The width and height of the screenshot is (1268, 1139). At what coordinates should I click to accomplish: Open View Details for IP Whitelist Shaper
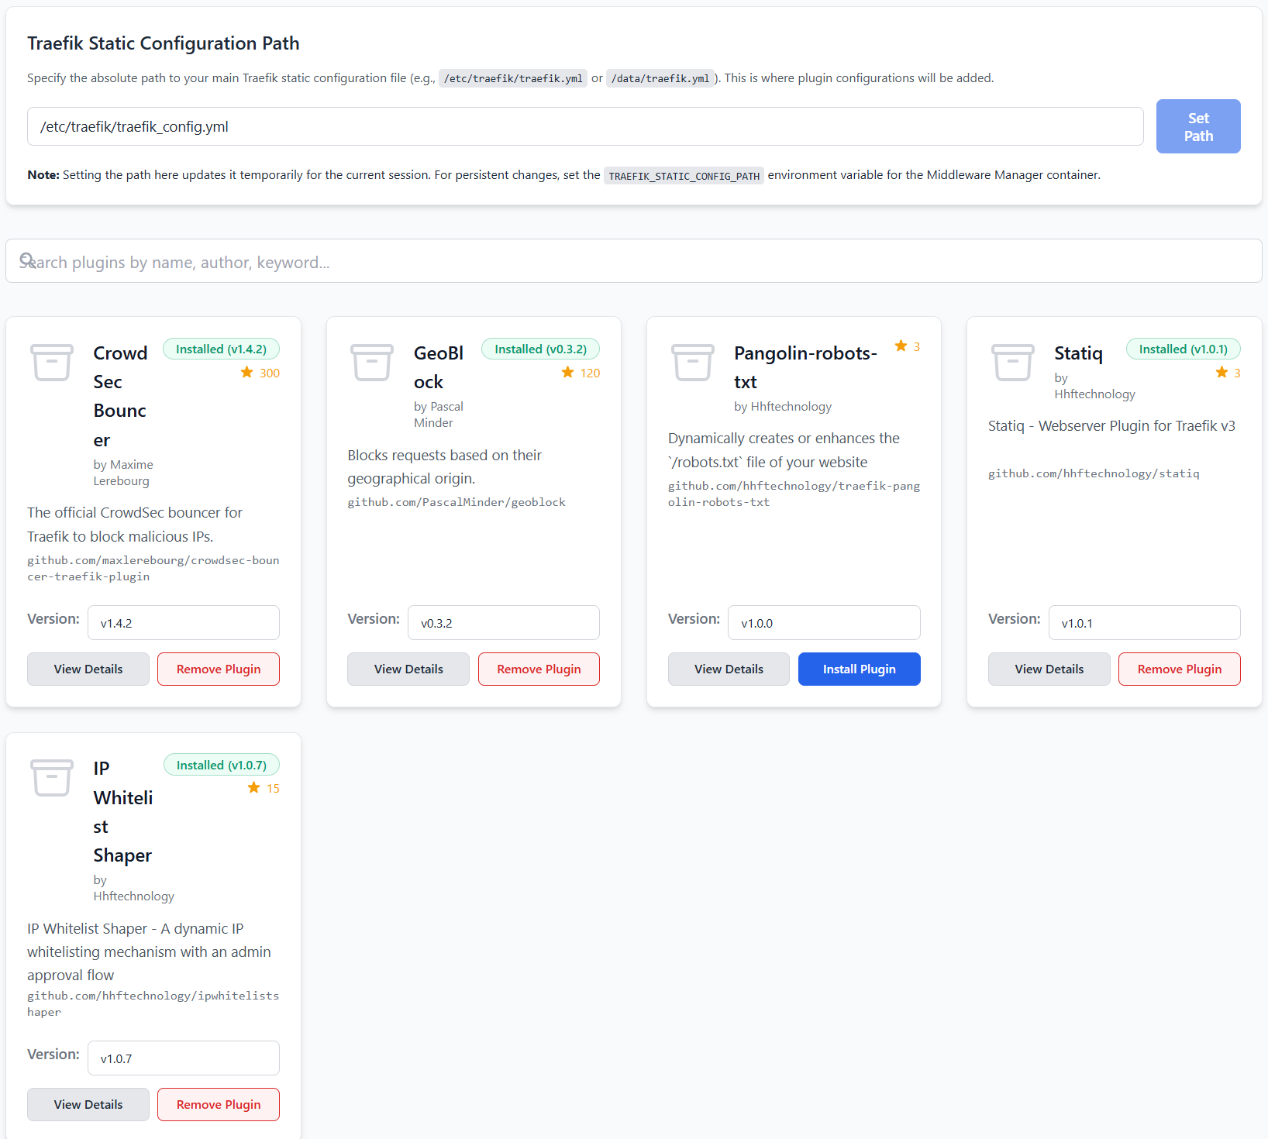pyautogui.click(x=88, y=1105)
